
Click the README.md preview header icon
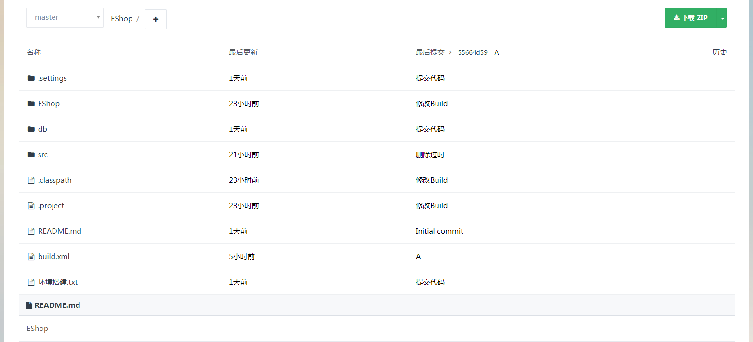(x=29, y=305)
